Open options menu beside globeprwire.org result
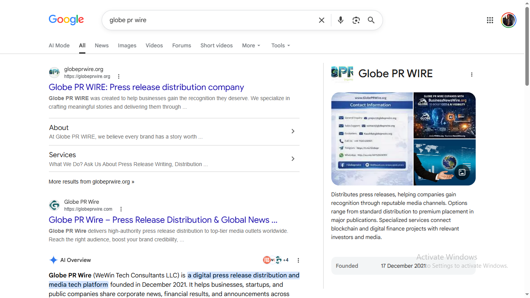 119,76
